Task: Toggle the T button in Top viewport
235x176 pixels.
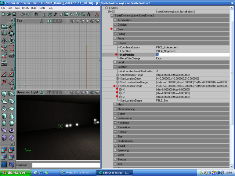Action: tap(50, 21)
